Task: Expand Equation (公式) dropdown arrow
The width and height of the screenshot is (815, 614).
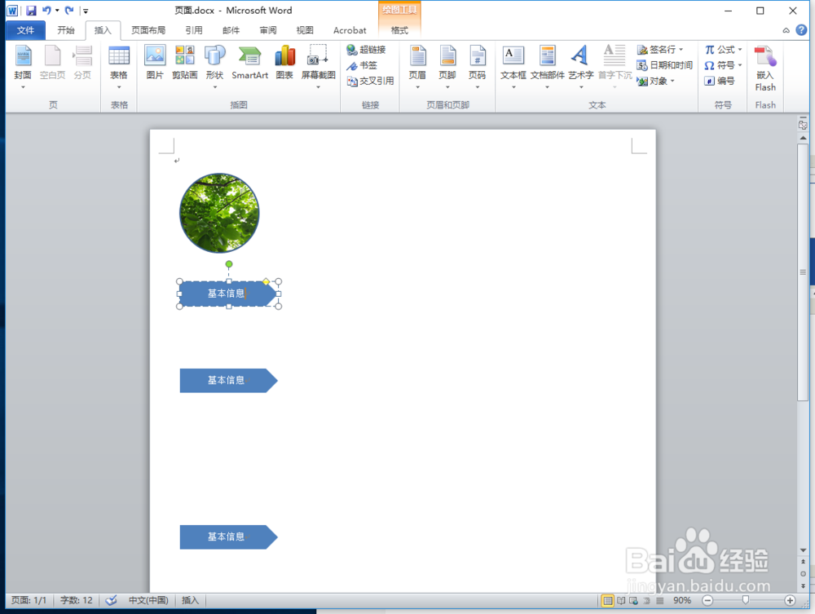Action: coord(740,50)
